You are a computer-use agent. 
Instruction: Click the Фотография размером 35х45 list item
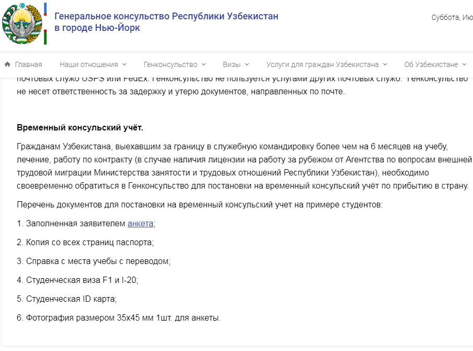[x=119, y=318]
